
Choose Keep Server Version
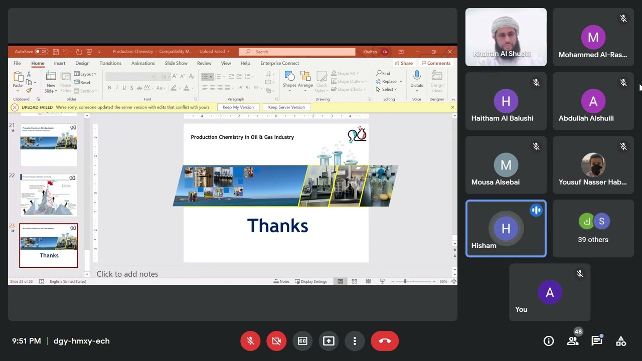pos(286,107)
